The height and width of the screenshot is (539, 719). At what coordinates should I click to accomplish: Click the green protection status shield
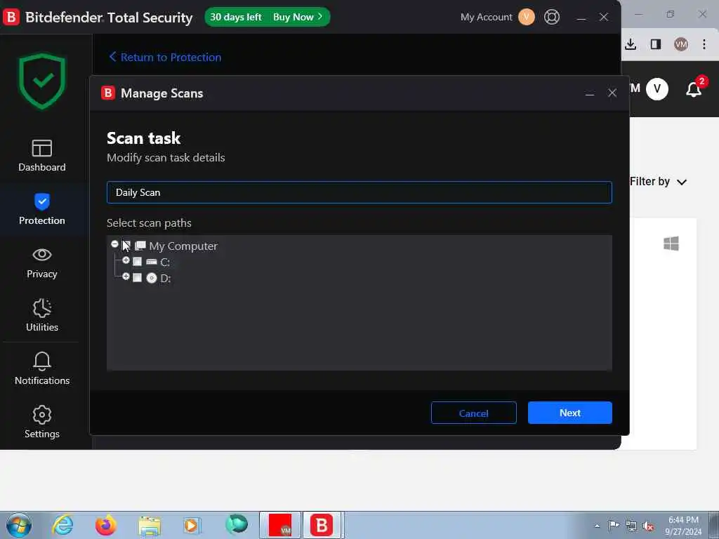pos(42,81)
